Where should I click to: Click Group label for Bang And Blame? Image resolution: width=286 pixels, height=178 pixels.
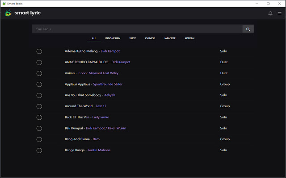click(x=225, y=139)
